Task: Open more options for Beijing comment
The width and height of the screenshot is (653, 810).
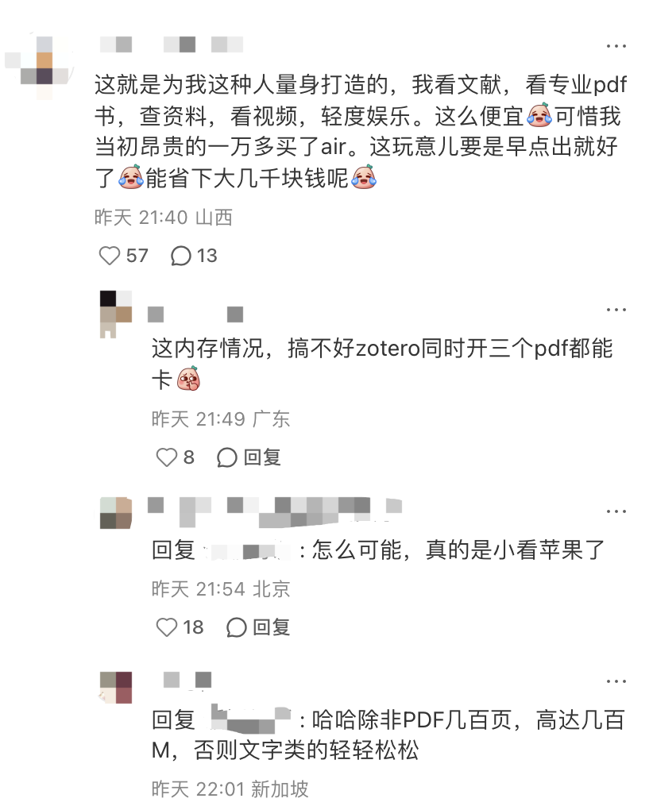Action: coord(616,511)
